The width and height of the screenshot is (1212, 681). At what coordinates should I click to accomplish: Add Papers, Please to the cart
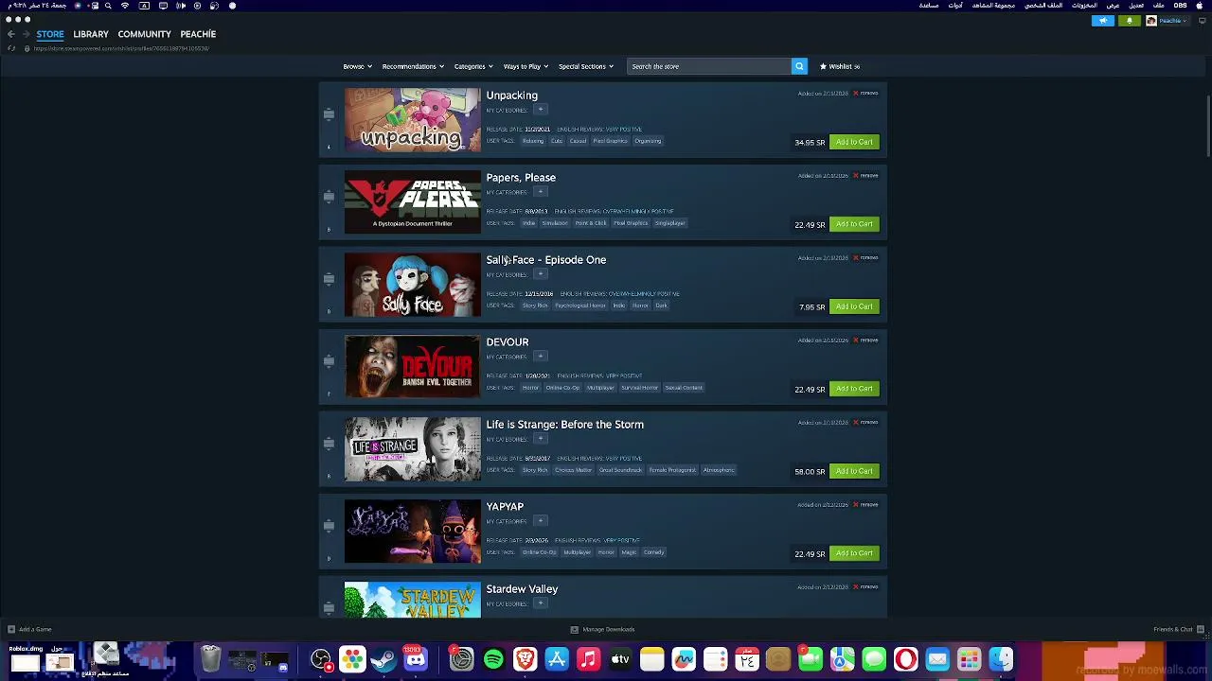coord(854,224)
